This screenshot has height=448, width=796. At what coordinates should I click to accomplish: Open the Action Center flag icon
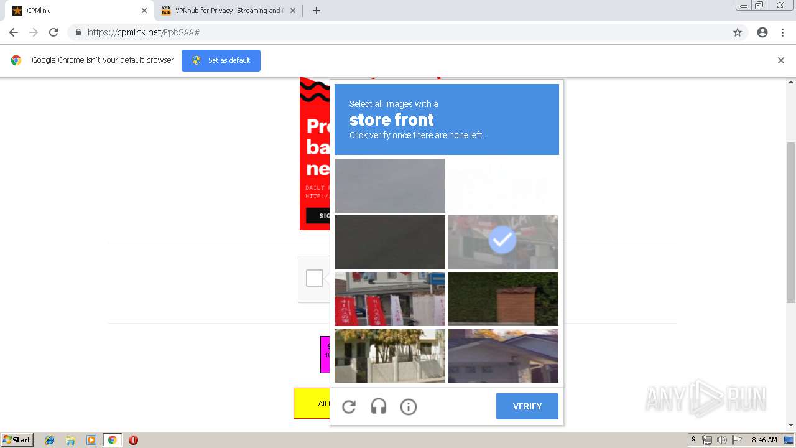point(737,440)
